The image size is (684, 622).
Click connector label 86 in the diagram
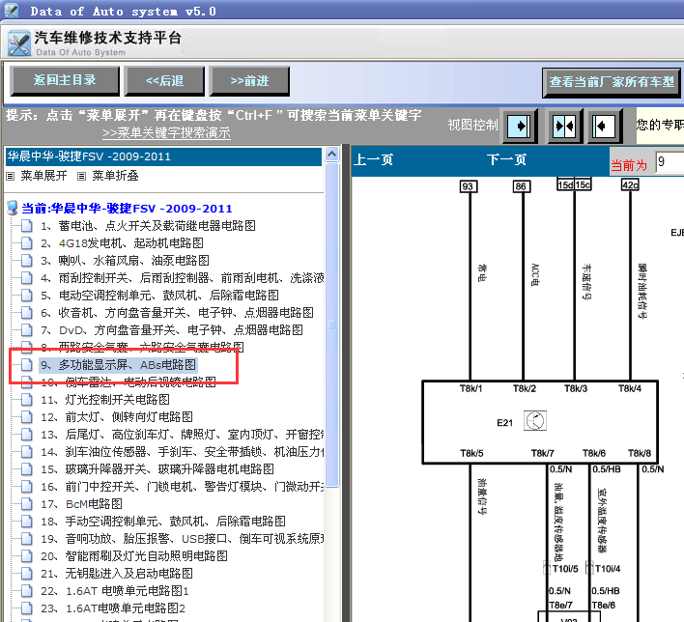coord(522,186)
